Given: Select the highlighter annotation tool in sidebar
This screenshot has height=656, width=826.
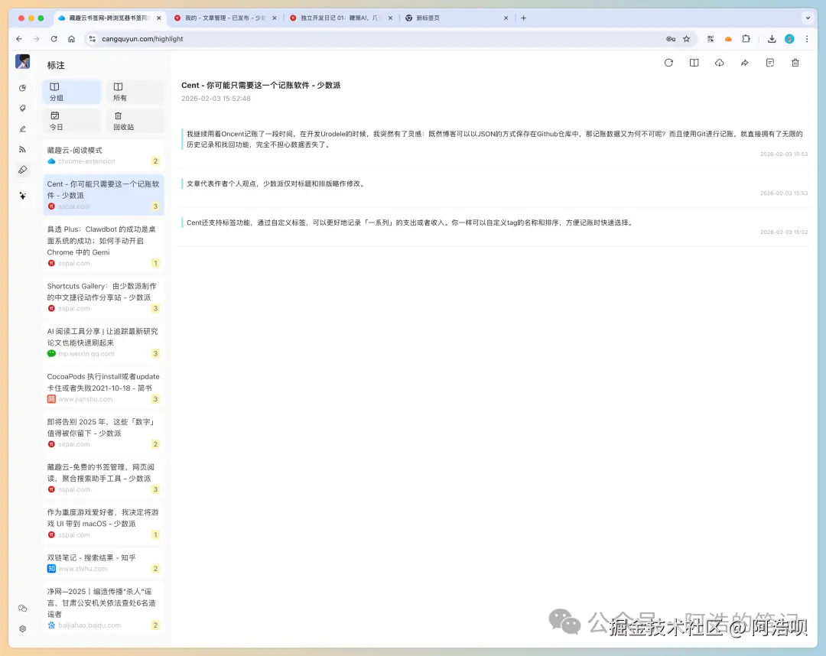Looking at the screenshot, I should 22,169.
